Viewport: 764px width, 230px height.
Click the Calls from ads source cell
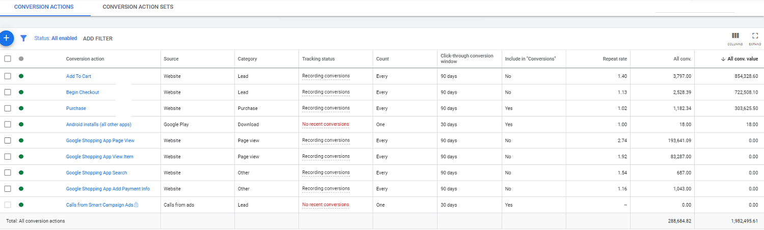click(179, 205)
